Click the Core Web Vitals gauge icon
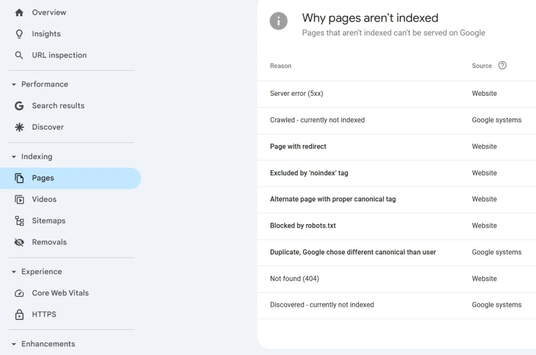The height and width of the screenshot is (355, 536). click(19, 293)
